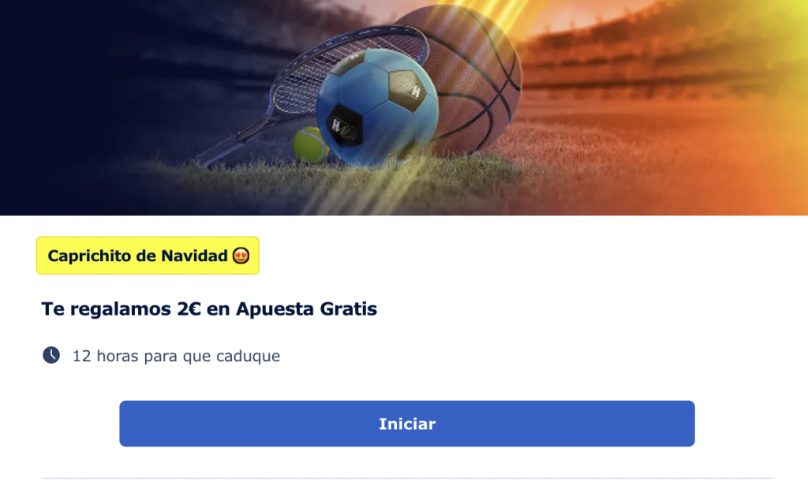Screen dimensions: 808x493
Task: Click the lower black logo patch on the soccer ball
Action: pos(344,125)
